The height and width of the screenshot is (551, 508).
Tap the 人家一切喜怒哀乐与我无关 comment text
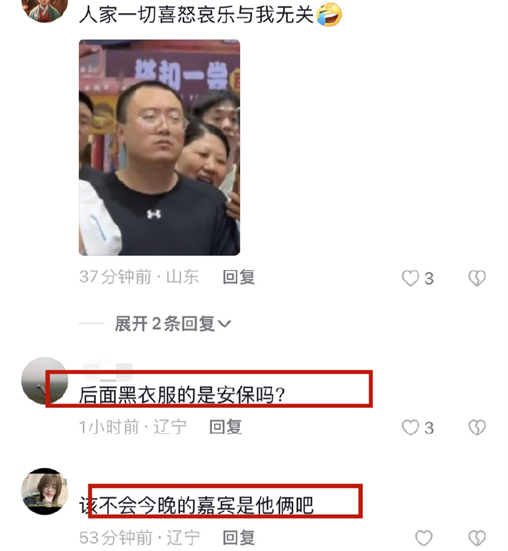point(196,15)
